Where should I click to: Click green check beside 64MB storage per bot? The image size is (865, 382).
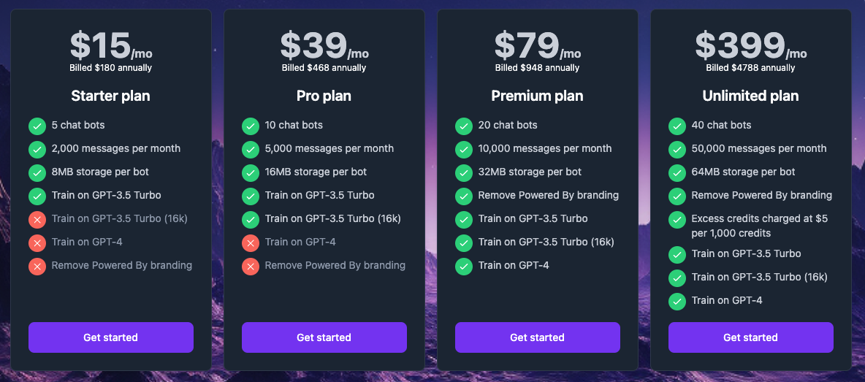[677, 172]
